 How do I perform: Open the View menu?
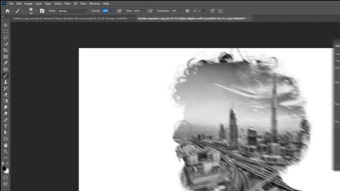(x=83, y=4)
